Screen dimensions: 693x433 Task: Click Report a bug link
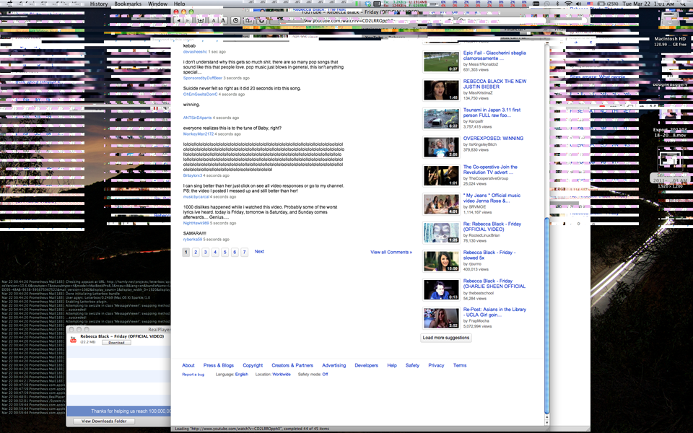pos(193,375)
